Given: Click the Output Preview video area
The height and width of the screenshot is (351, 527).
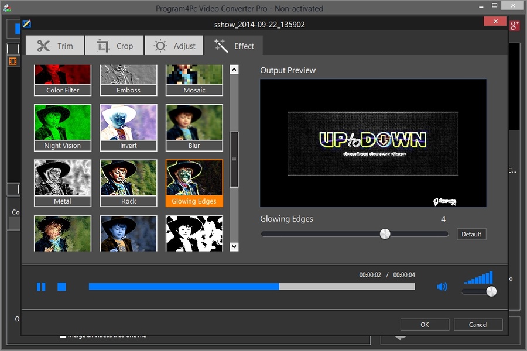Looking at the screenshot, I should 373,143.
